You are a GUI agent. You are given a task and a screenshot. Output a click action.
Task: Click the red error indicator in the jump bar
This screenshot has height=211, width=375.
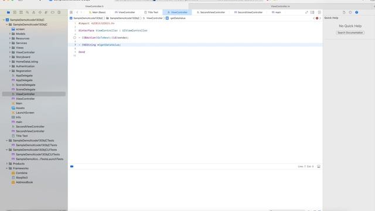(x=317, y=18)
